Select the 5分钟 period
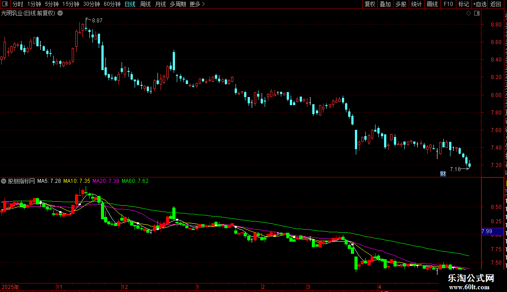The image size is (507, 292). tap(52, 4)
